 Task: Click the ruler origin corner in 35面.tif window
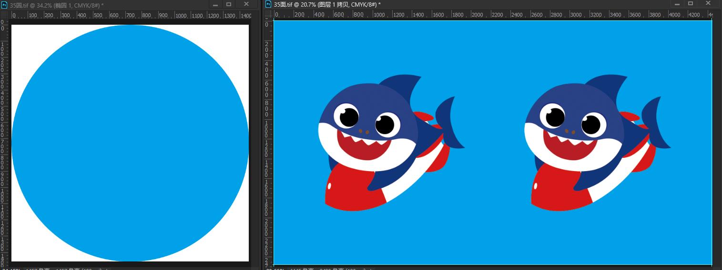(269, 14)
